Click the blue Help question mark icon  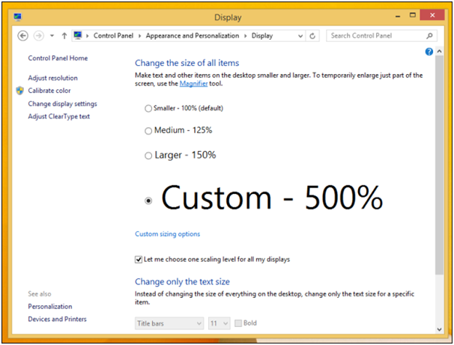pos(429,52)
